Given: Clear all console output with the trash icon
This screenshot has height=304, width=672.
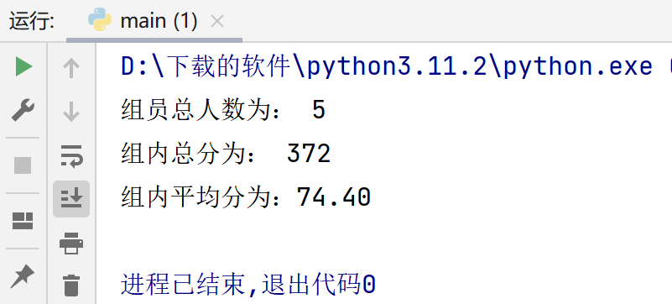Looking at the screenshot, I should coord(71,286).
